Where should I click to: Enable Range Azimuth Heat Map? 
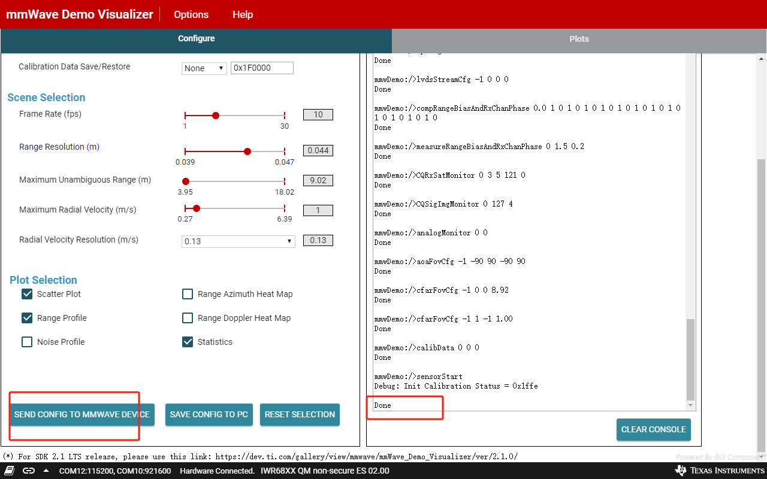[188, 294]
